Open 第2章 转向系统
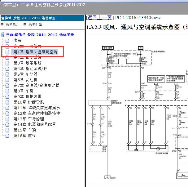The height and width of the screenshot is (187, 188). click(27, 57)
